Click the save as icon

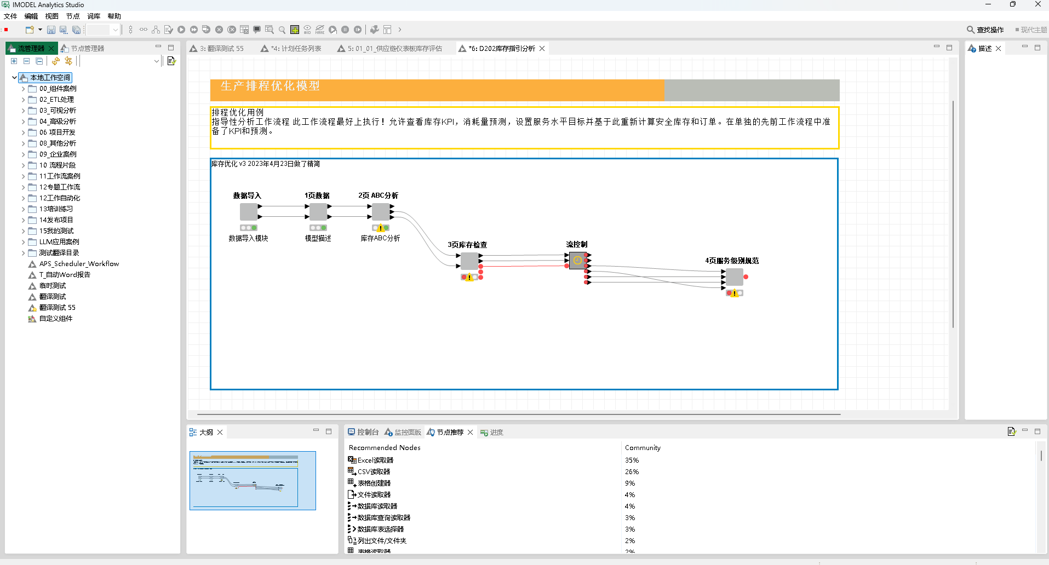pyautogui.click(x=64, y=30)
